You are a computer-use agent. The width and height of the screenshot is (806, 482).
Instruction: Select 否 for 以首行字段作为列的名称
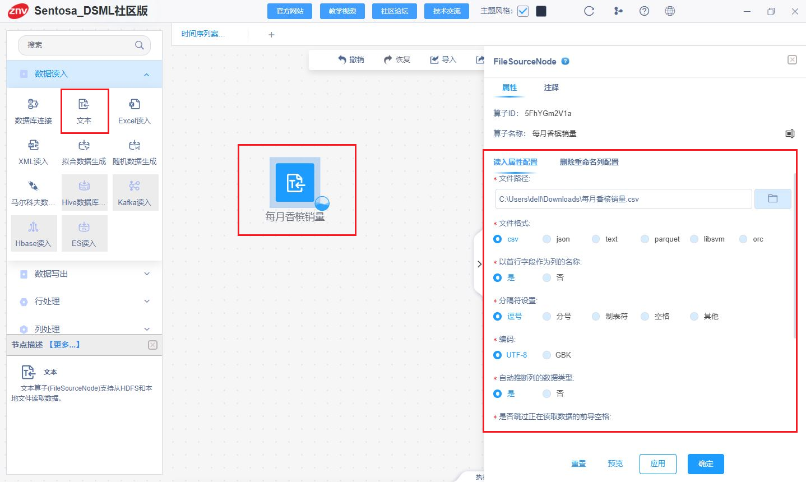click(x=547, y=277)
